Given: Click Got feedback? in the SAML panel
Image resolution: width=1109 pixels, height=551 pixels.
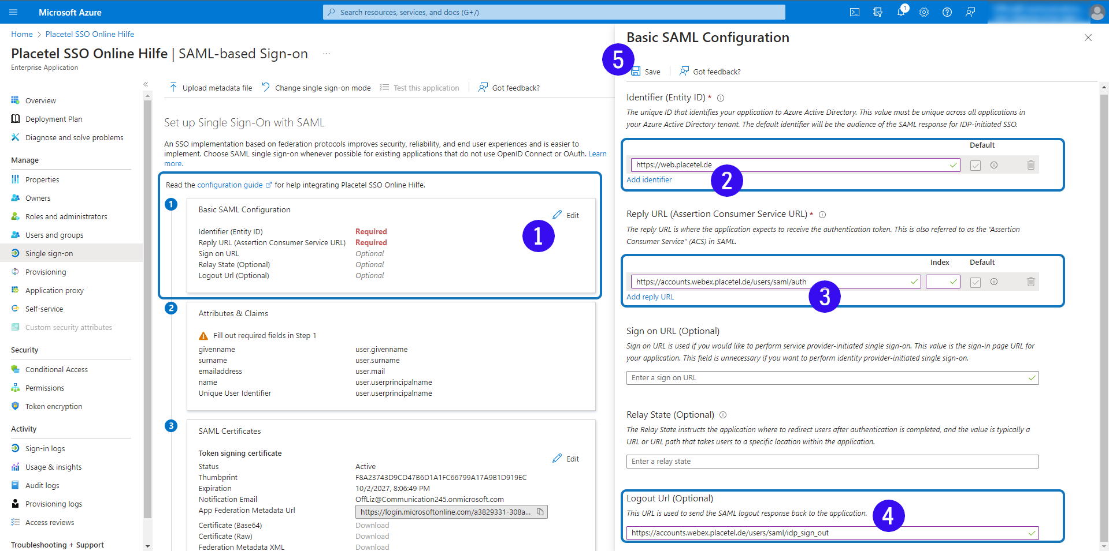Looking at the screenshot, I should click(710, 72).
